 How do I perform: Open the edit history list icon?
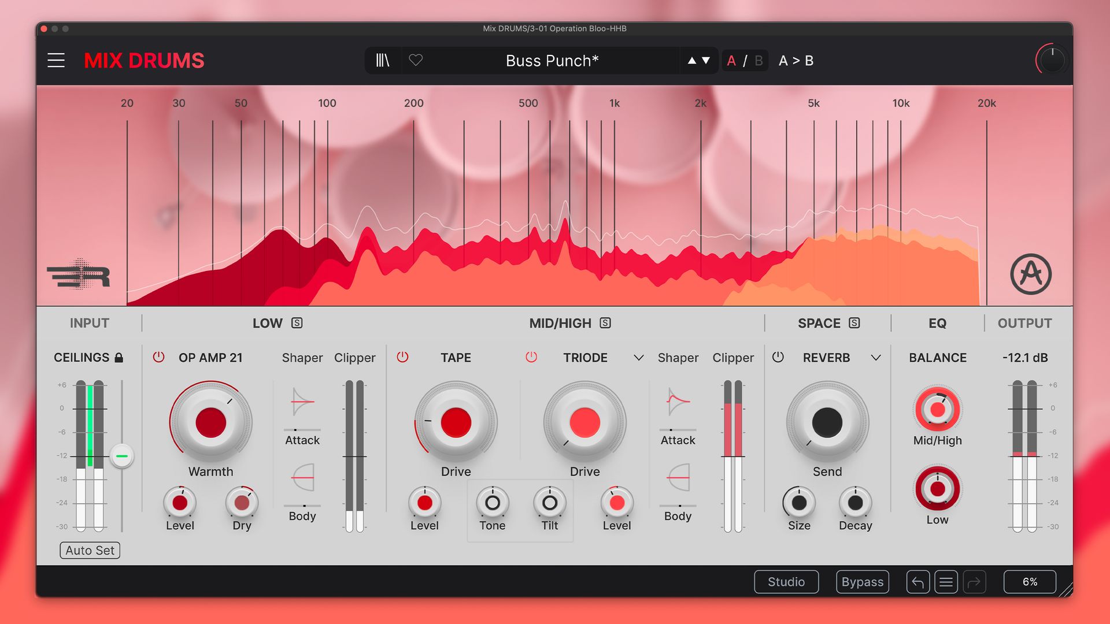pos(946,582)
